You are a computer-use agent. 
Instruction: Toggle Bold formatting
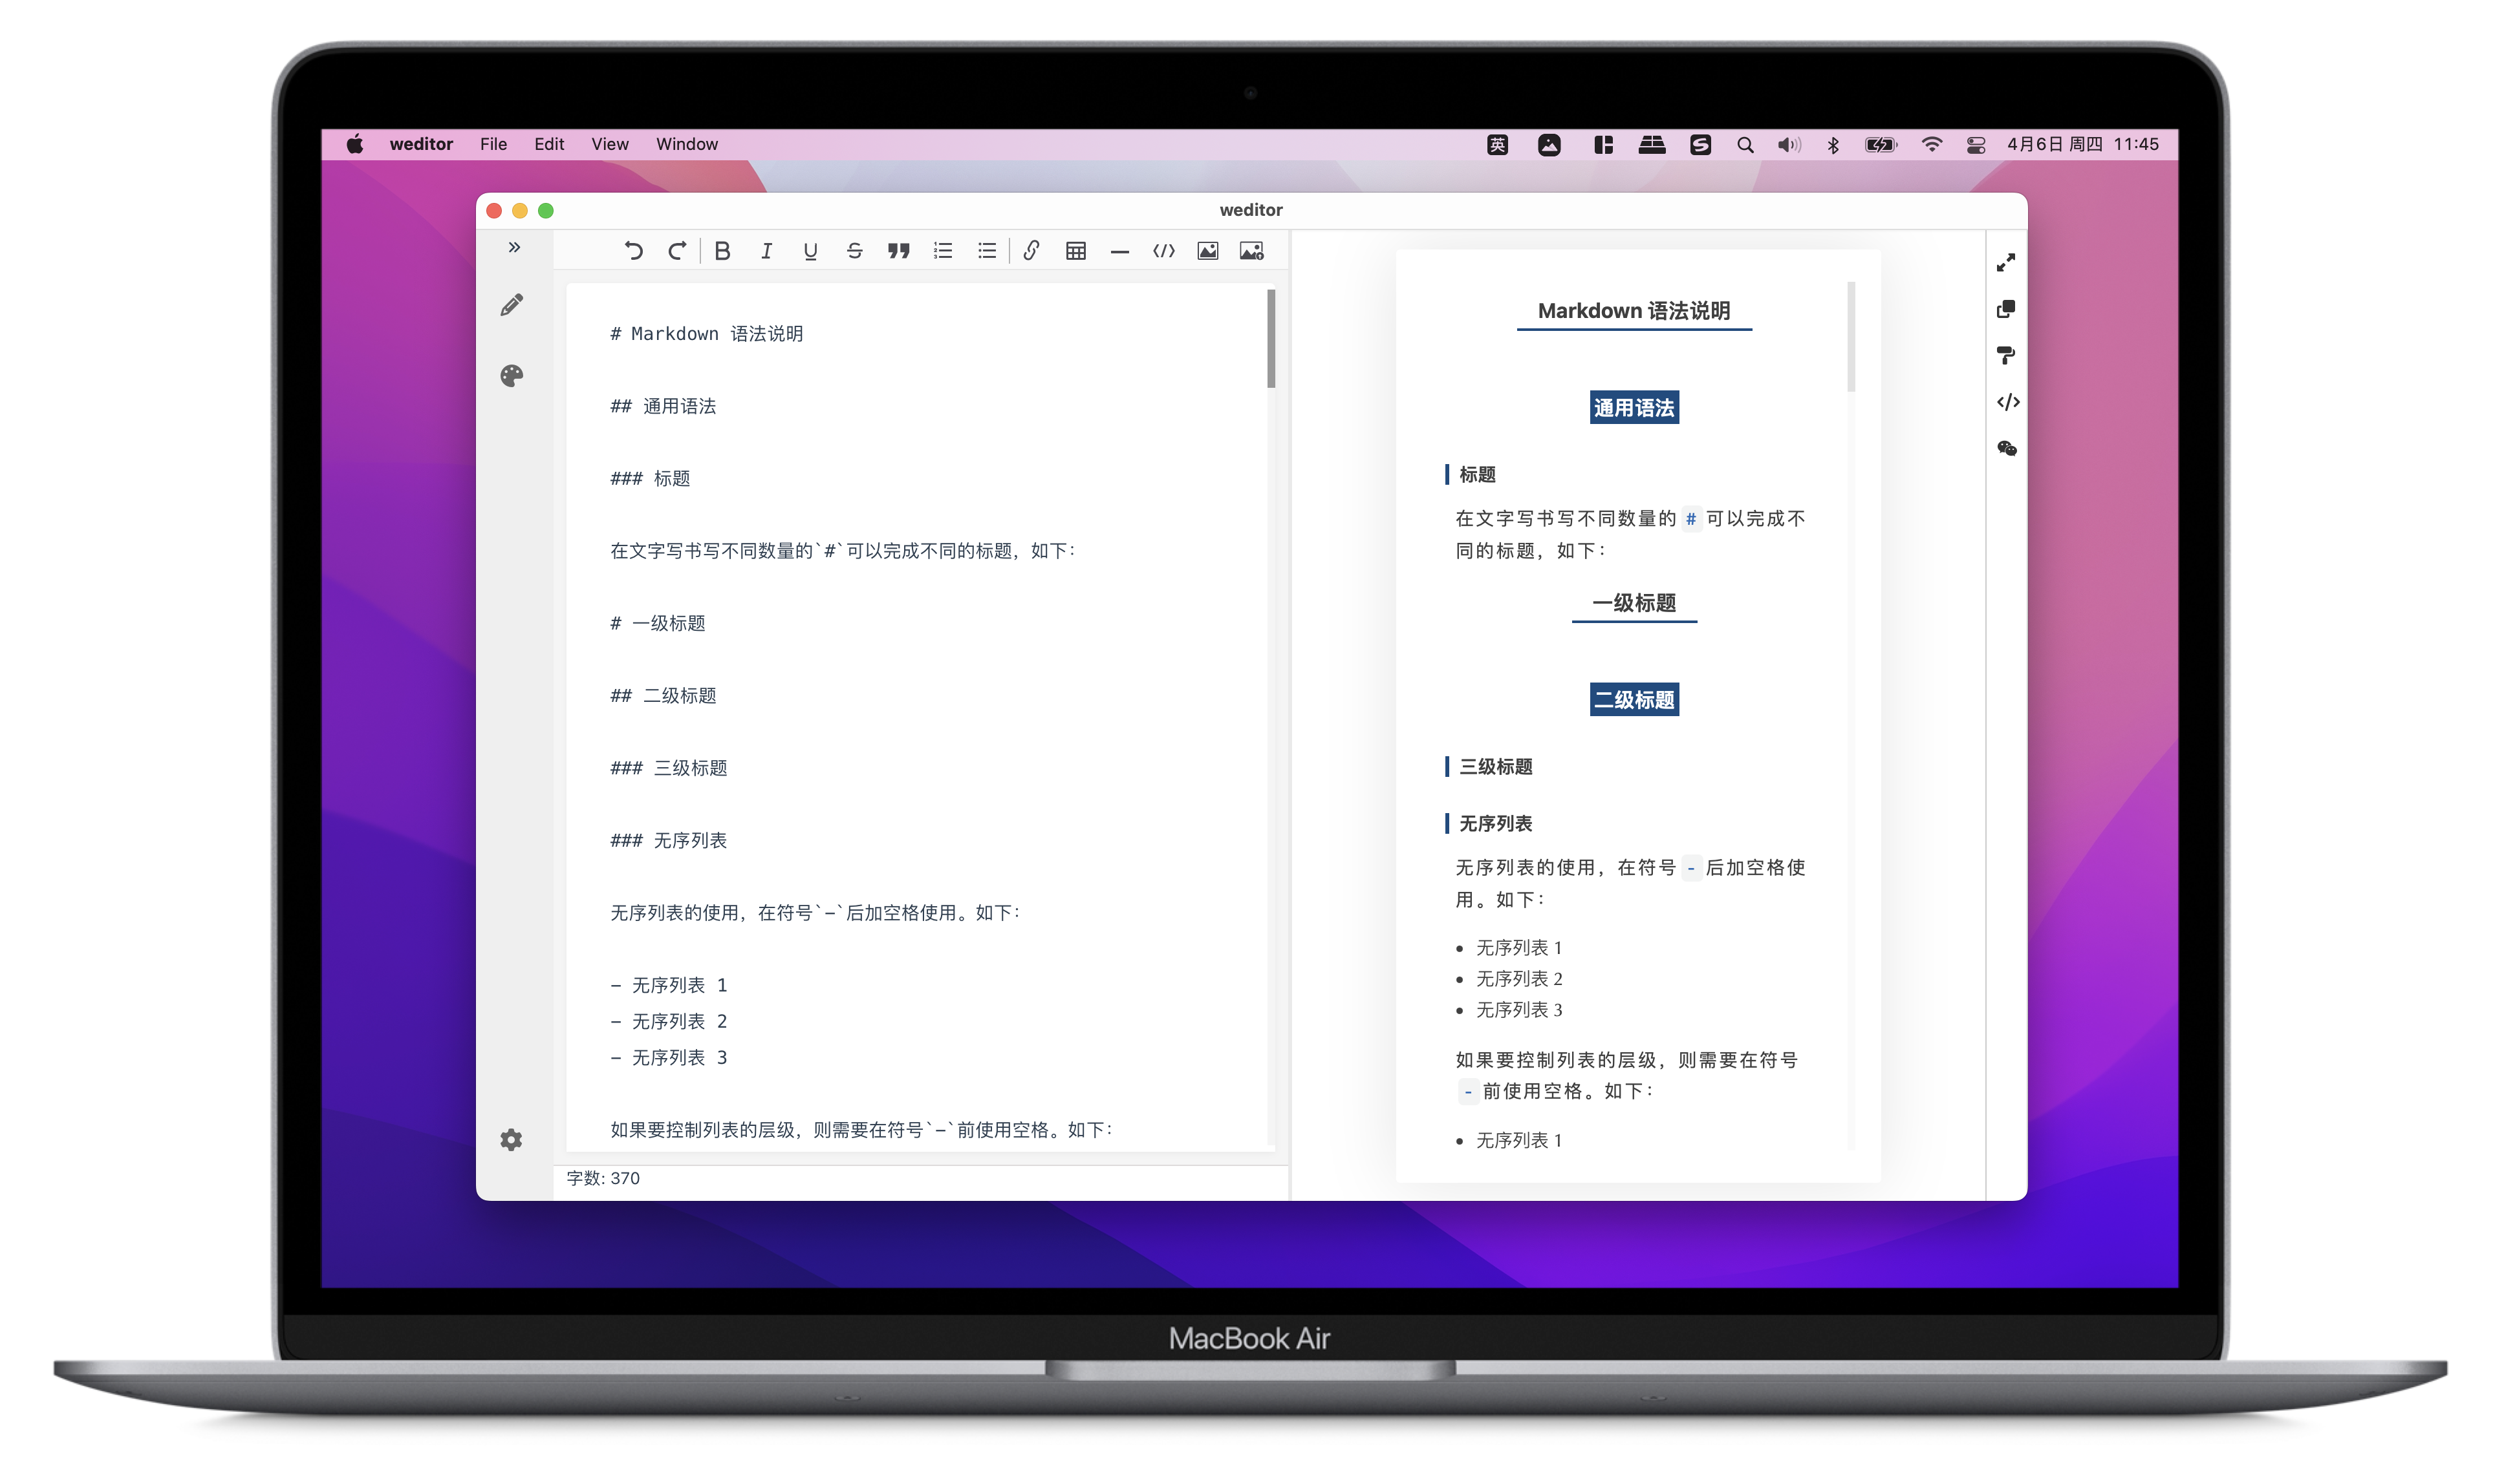point(722,251)
